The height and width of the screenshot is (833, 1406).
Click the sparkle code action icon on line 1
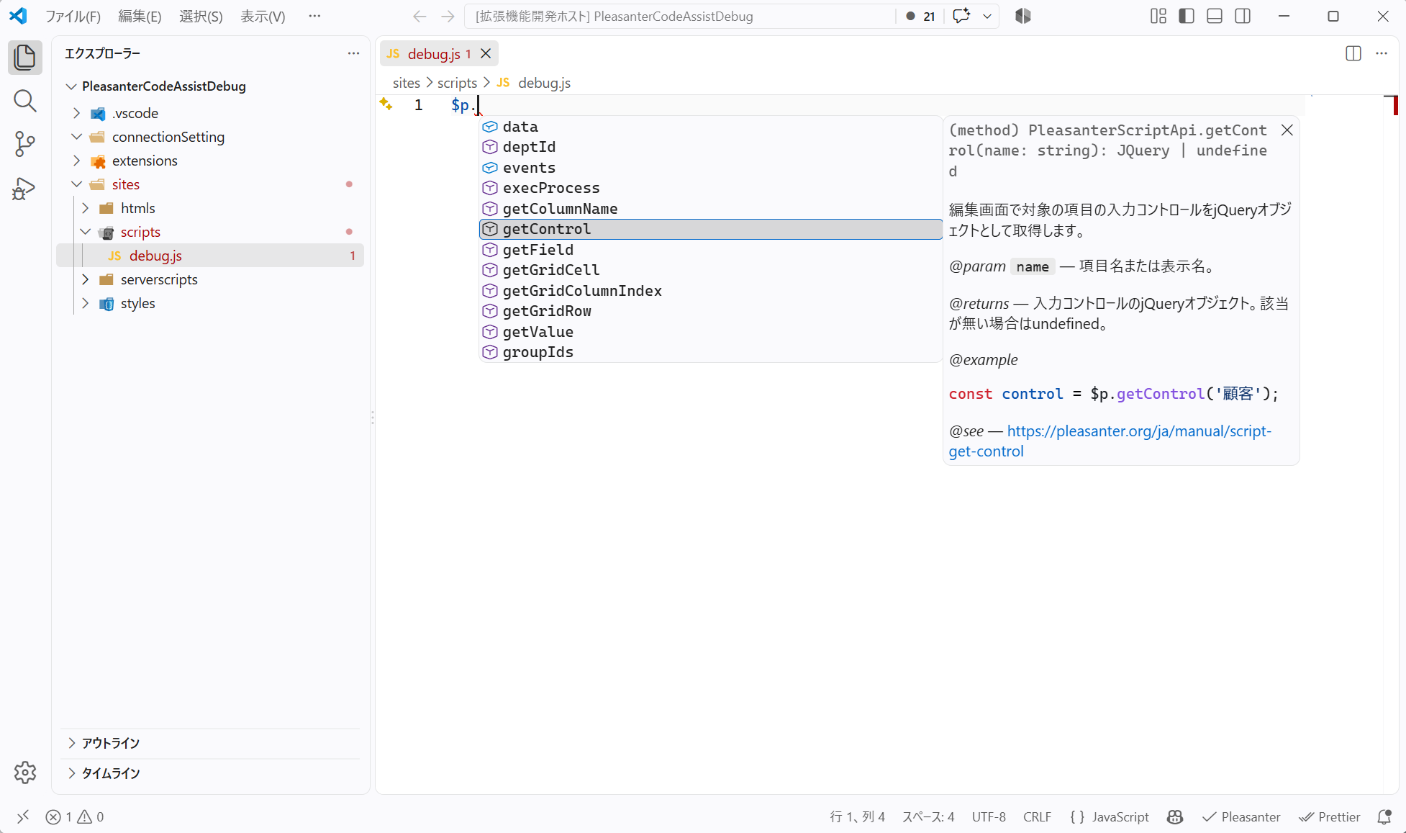point(386,104)
